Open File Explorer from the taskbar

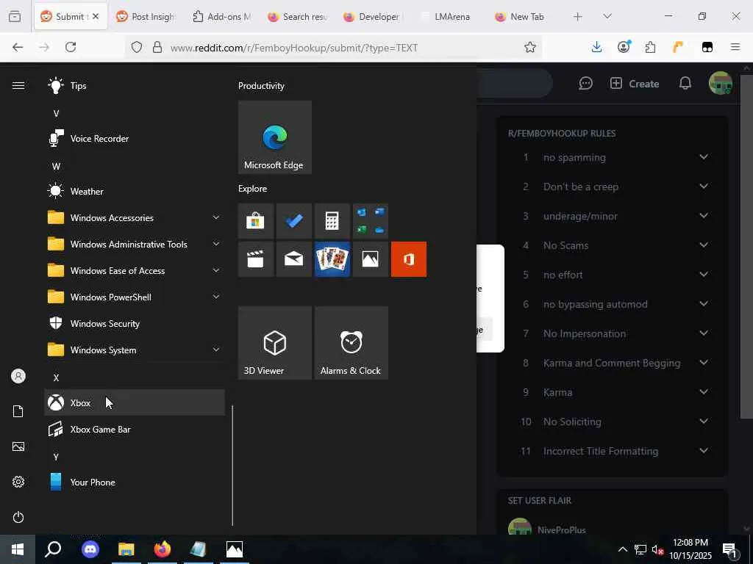click(126, 549)
